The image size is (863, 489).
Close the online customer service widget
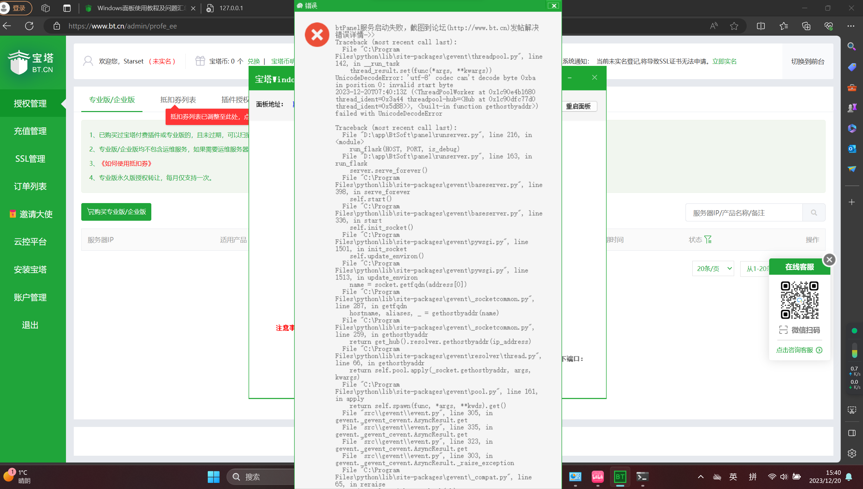click(x=829, y=260)
